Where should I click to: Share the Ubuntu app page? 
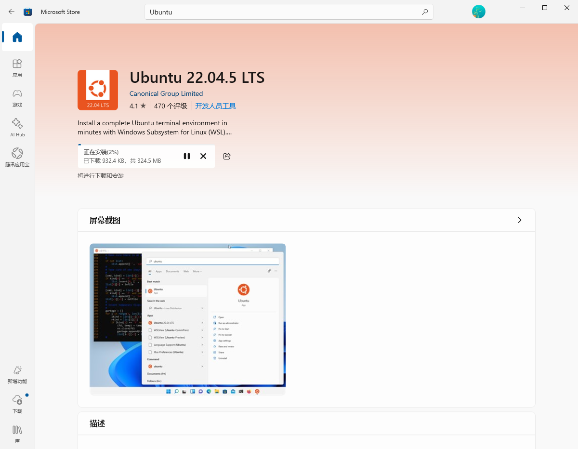[227, 156]
